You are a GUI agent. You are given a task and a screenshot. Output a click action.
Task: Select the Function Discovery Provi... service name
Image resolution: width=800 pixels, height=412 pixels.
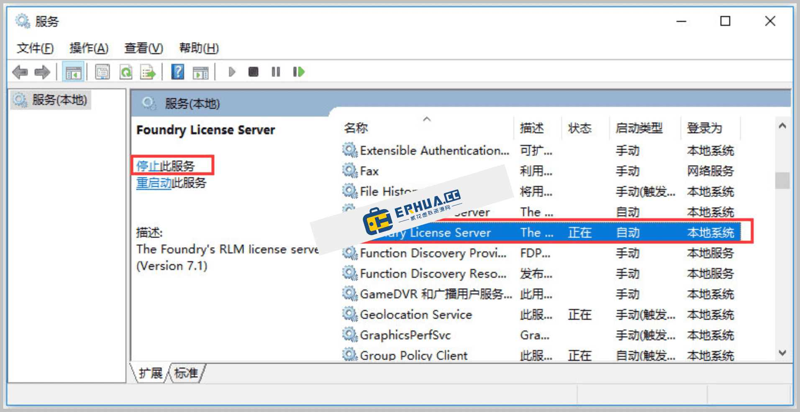coord(433,253)
